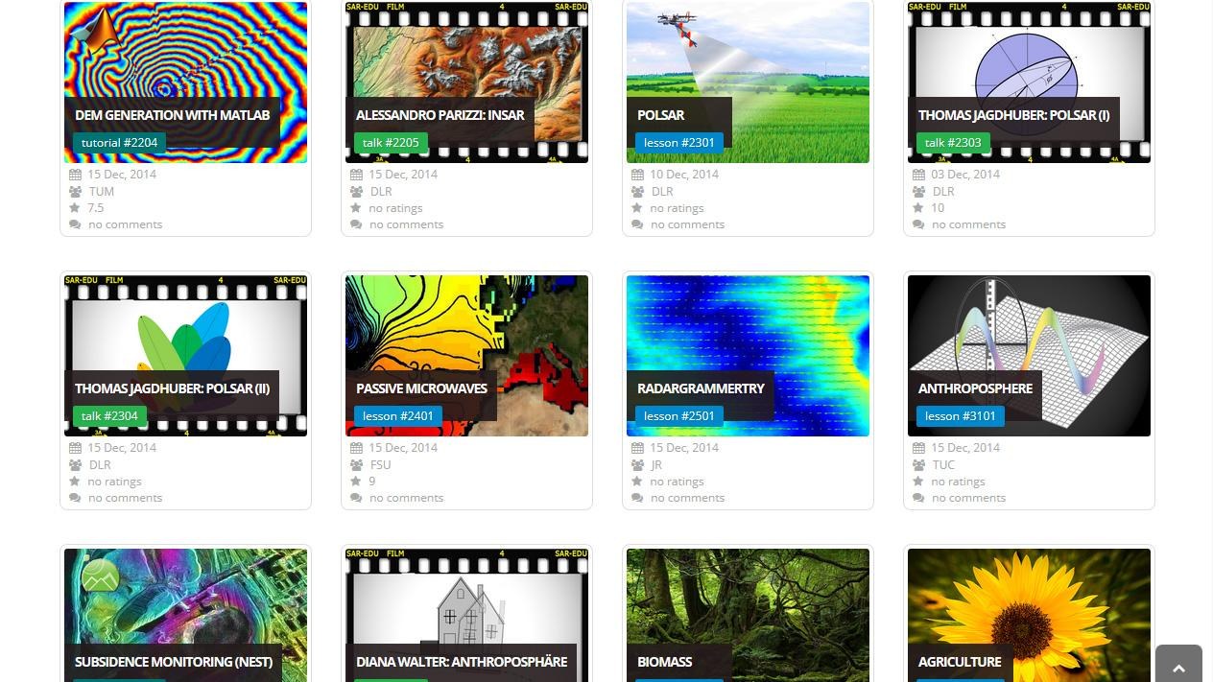Open the tutorial #2204 tag

pyautogui.click(x=119, y=143)
